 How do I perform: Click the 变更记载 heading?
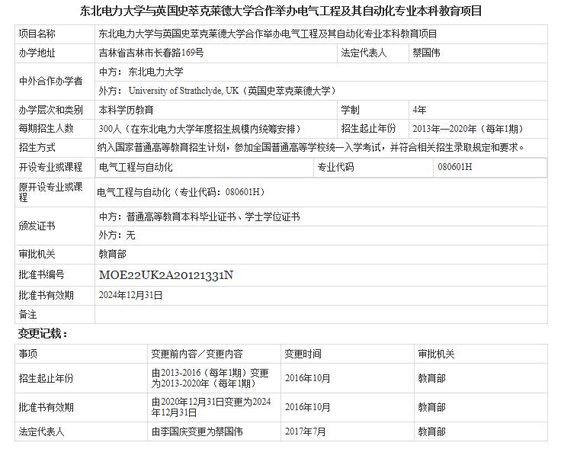(43, 334)
